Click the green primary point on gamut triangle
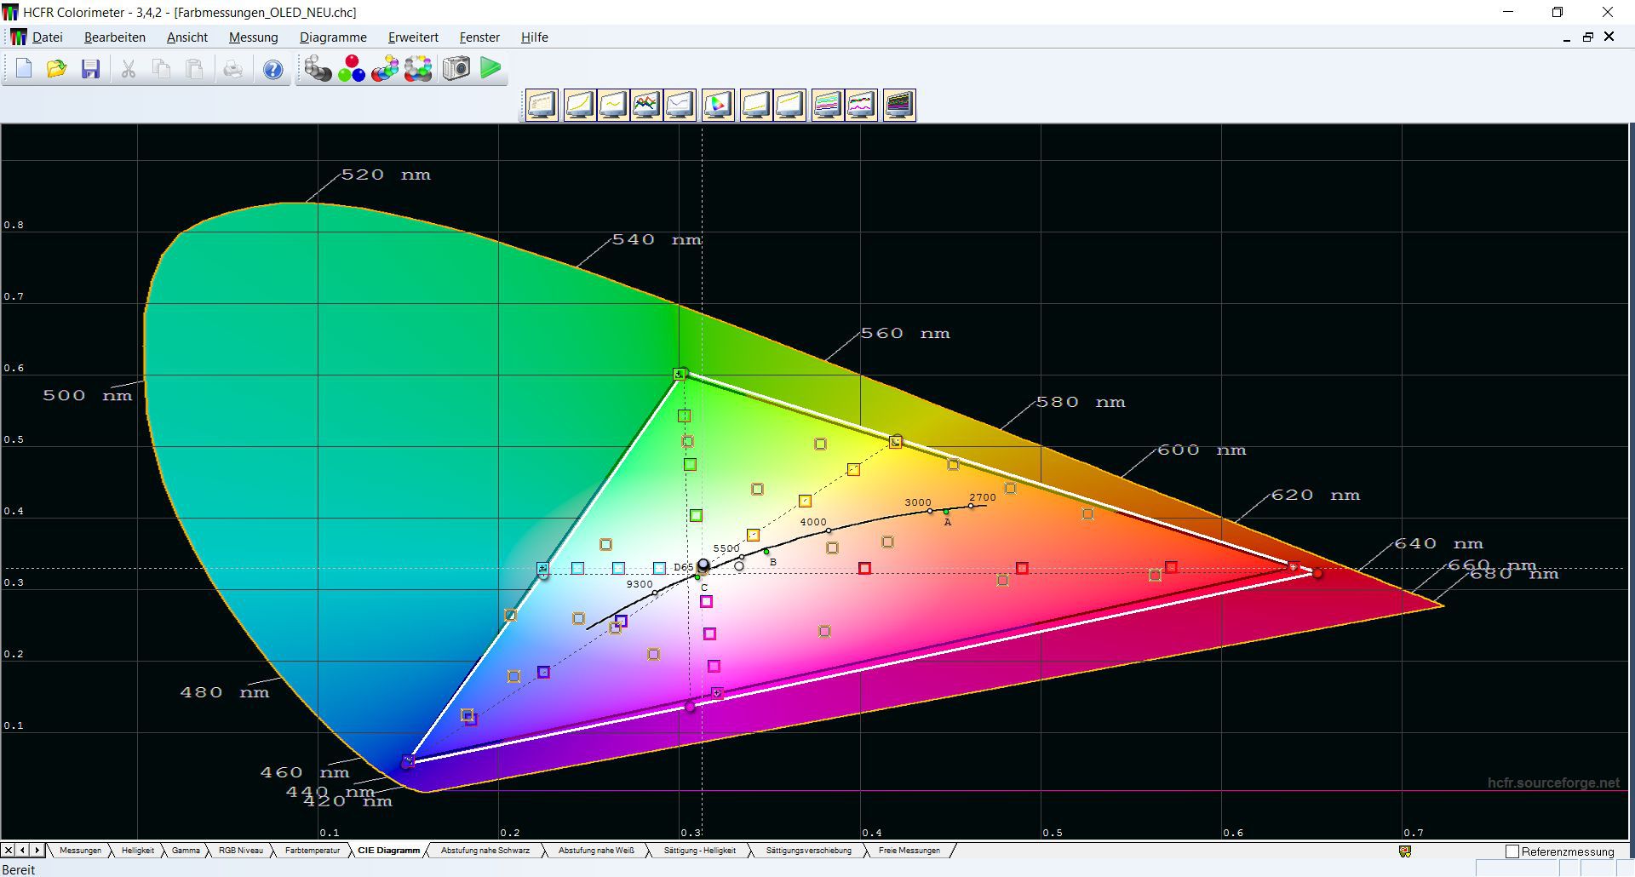 [680, 374]
